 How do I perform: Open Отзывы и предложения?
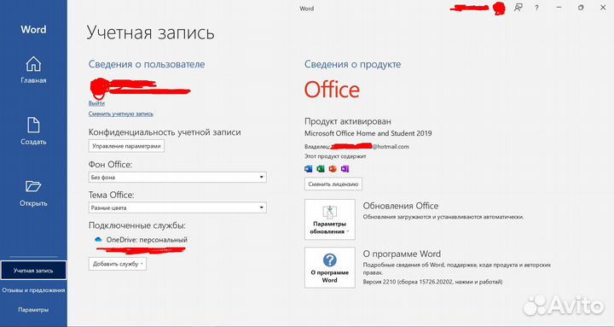[33, 290]
